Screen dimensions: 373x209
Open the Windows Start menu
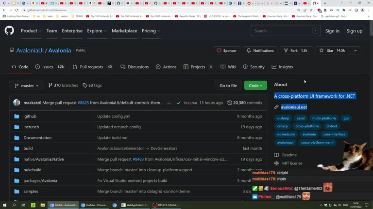coord(5,205)
